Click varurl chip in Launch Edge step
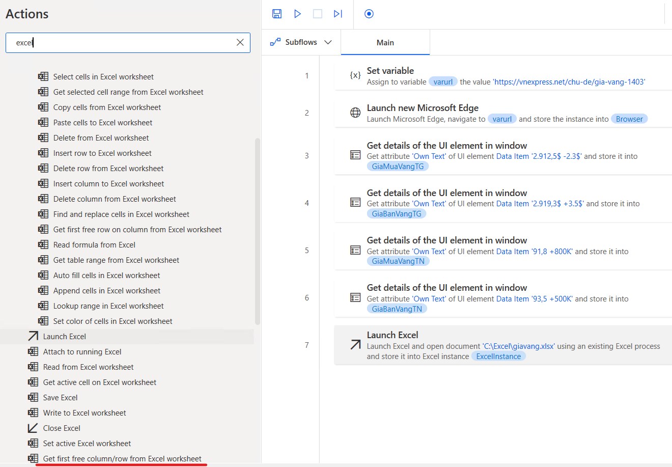The width and height of the screenshot is (672, 467). 502,119
